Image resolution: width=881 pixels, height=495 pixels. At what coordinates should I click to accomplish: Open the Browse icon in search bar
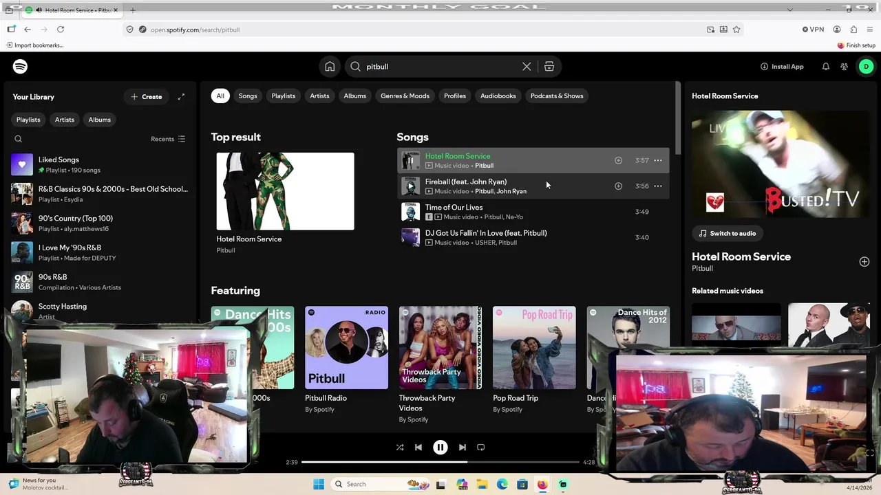click(x=549, y=67)
